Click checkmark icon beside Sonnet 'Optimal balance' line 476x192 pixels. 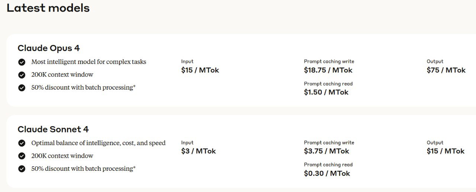pyautogui.click(x=22, y=143)
